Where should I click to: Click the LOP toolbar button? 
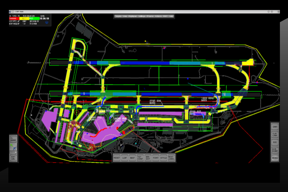(x=125, y=158)
